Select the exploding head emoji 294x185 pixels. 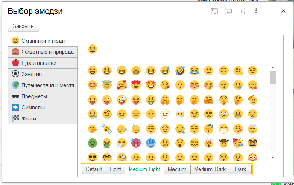tap(209, 143)
